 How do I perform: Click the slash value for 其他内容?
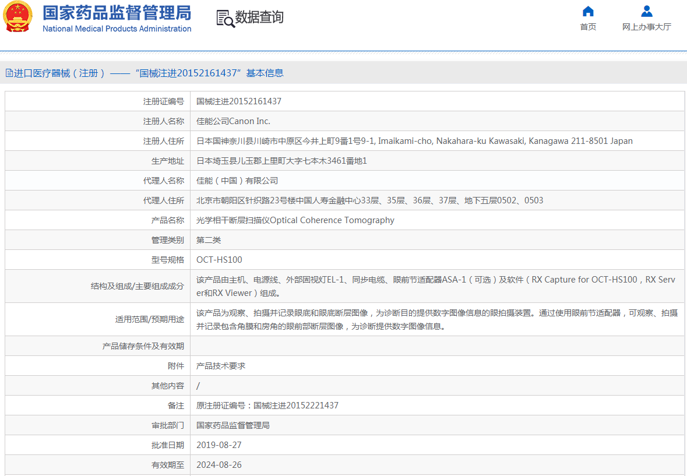pyautogui.click(x=198, y=386)
